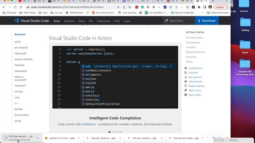Reload the page with refresh icon
The image size is (255, 143).
coord(15,7)
